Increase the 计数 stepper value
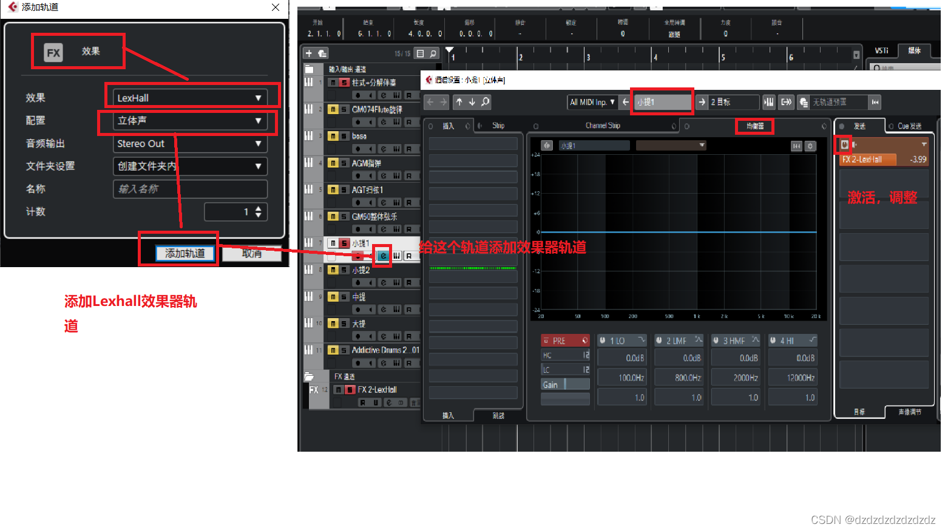Image resolution: width=945 pixels, height=530 pixels. click(x=259, y=208)
